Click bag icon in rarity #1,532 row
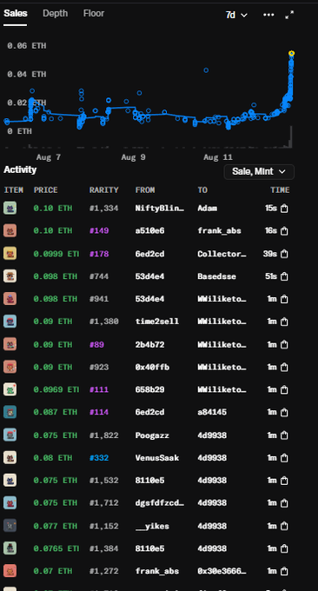The image size is (318, 591). pyautogui.click(x=284, y=481)
